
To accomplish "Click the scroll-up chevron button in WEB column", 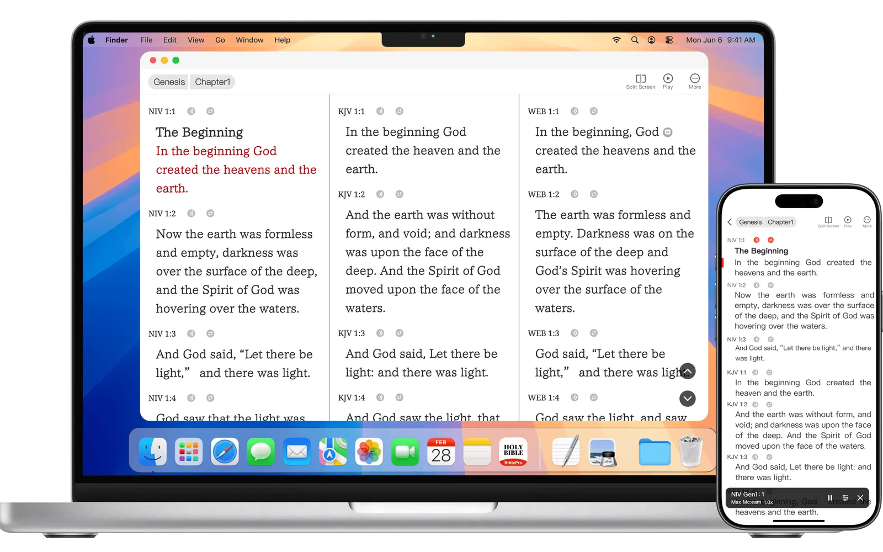I will pos(688,371).
